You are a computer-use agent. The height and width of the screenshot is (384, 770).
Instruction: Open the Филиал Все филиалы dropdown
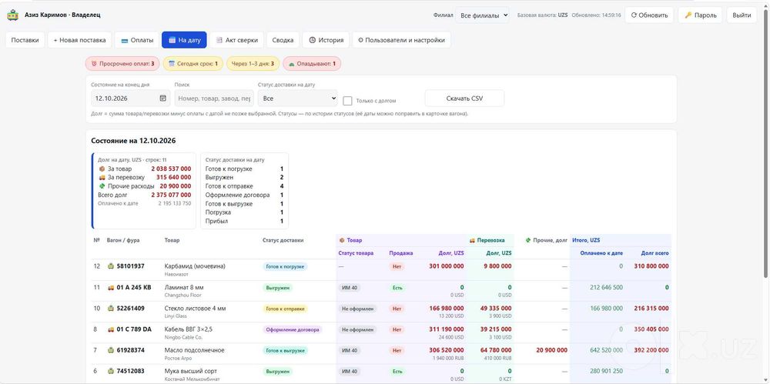482,15
